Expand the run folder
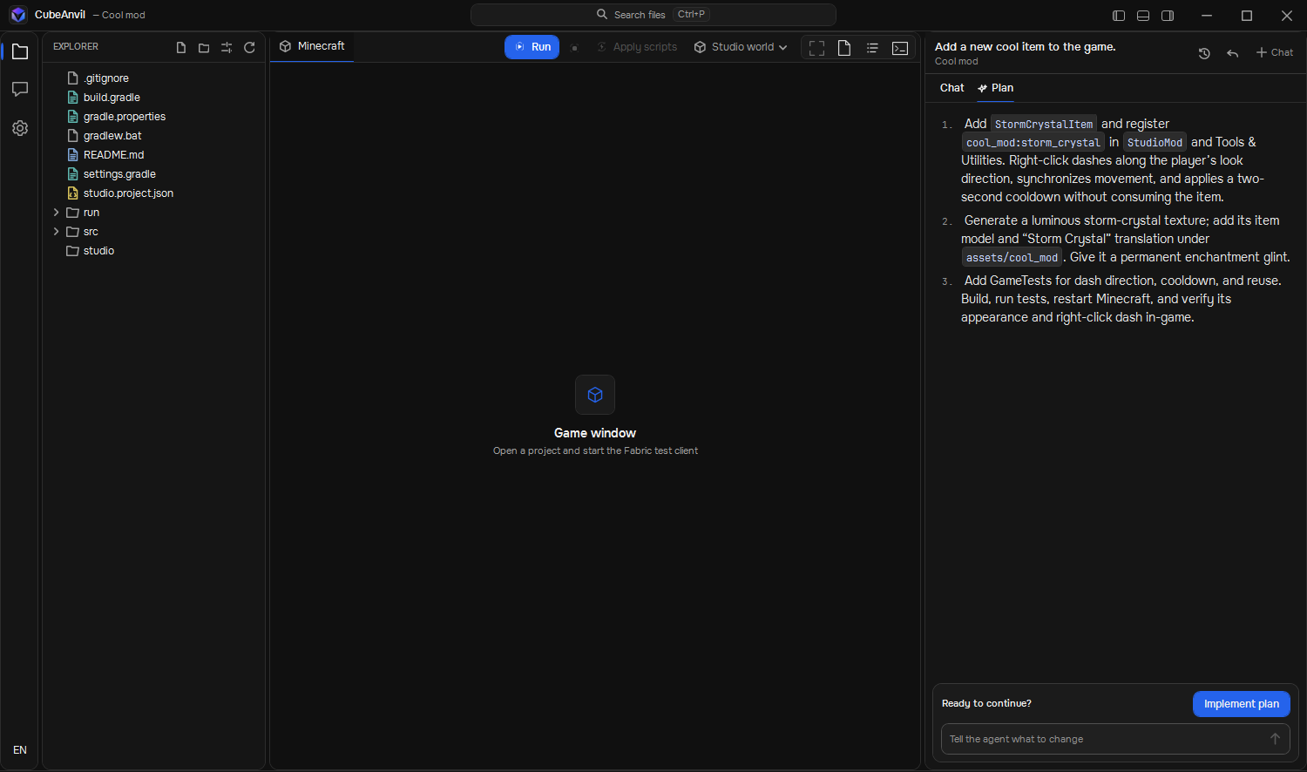The width and height of the screenshot is (1307, 772). [x=57, y=213]
